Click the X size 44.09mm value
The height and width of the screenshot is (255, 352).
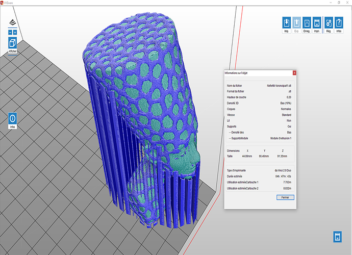tap(247, 156)
